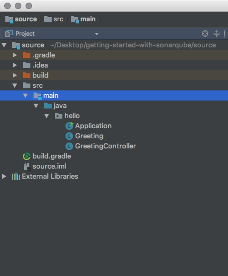Collapse the main folder
Image resolution: width=228 pixels, height=276 pixels.
point(26,96)
